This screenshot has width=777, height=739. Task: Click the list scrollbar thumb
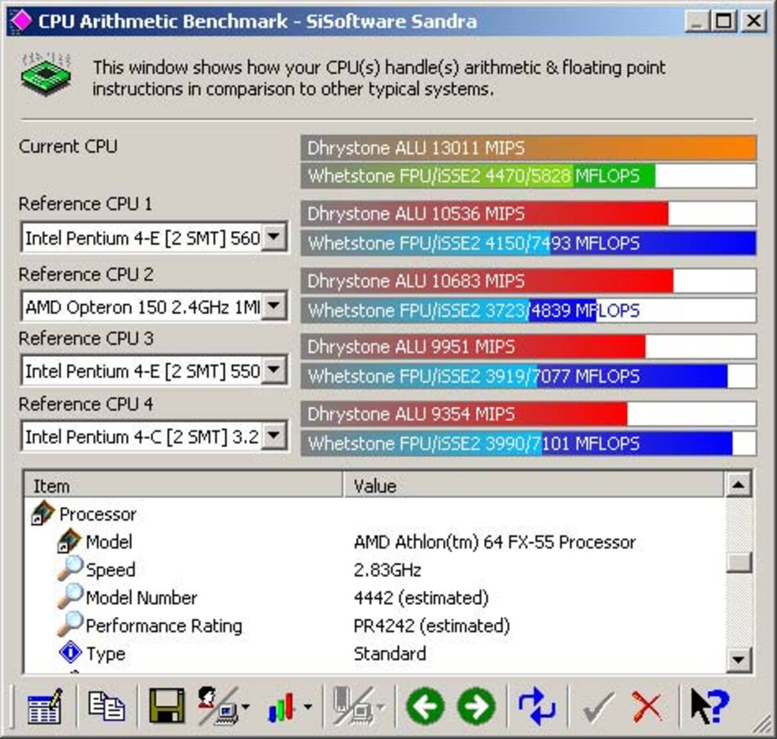pos(739,562)
